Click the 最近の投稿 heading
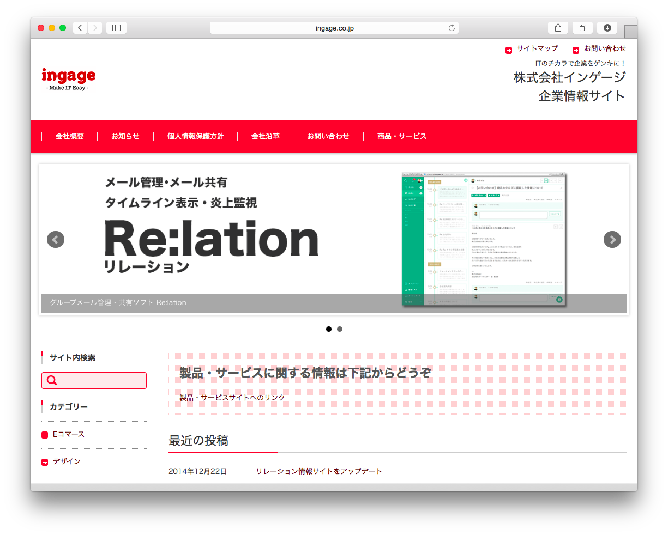Viewport: 668px width, 535px height. [198, 440]
